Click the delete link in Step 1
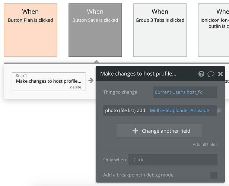Screen dimensions: 229x186 (x=75, y=87)
